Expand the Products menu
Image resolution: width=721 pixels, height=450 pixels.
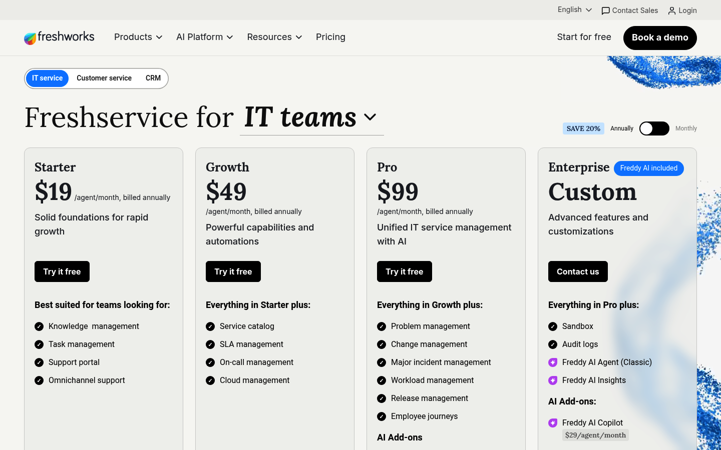tap(138, 37)
